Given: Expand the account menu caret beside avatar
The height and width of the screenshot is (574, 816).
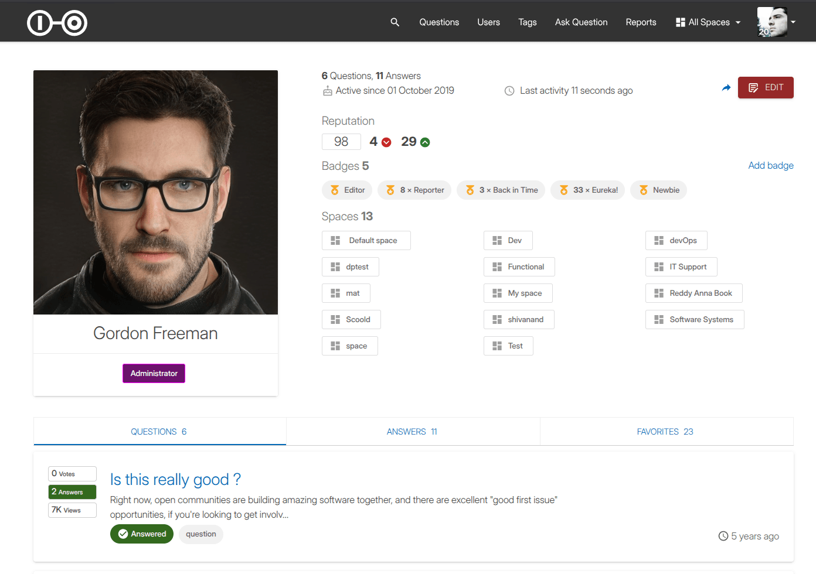Looking at the screenshot, I should point(793,22).
